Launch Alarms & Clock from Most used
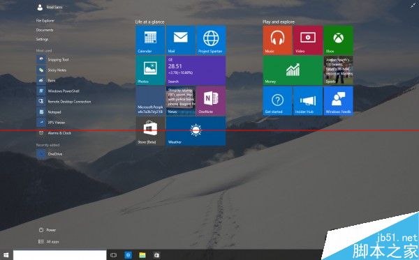 54,133
